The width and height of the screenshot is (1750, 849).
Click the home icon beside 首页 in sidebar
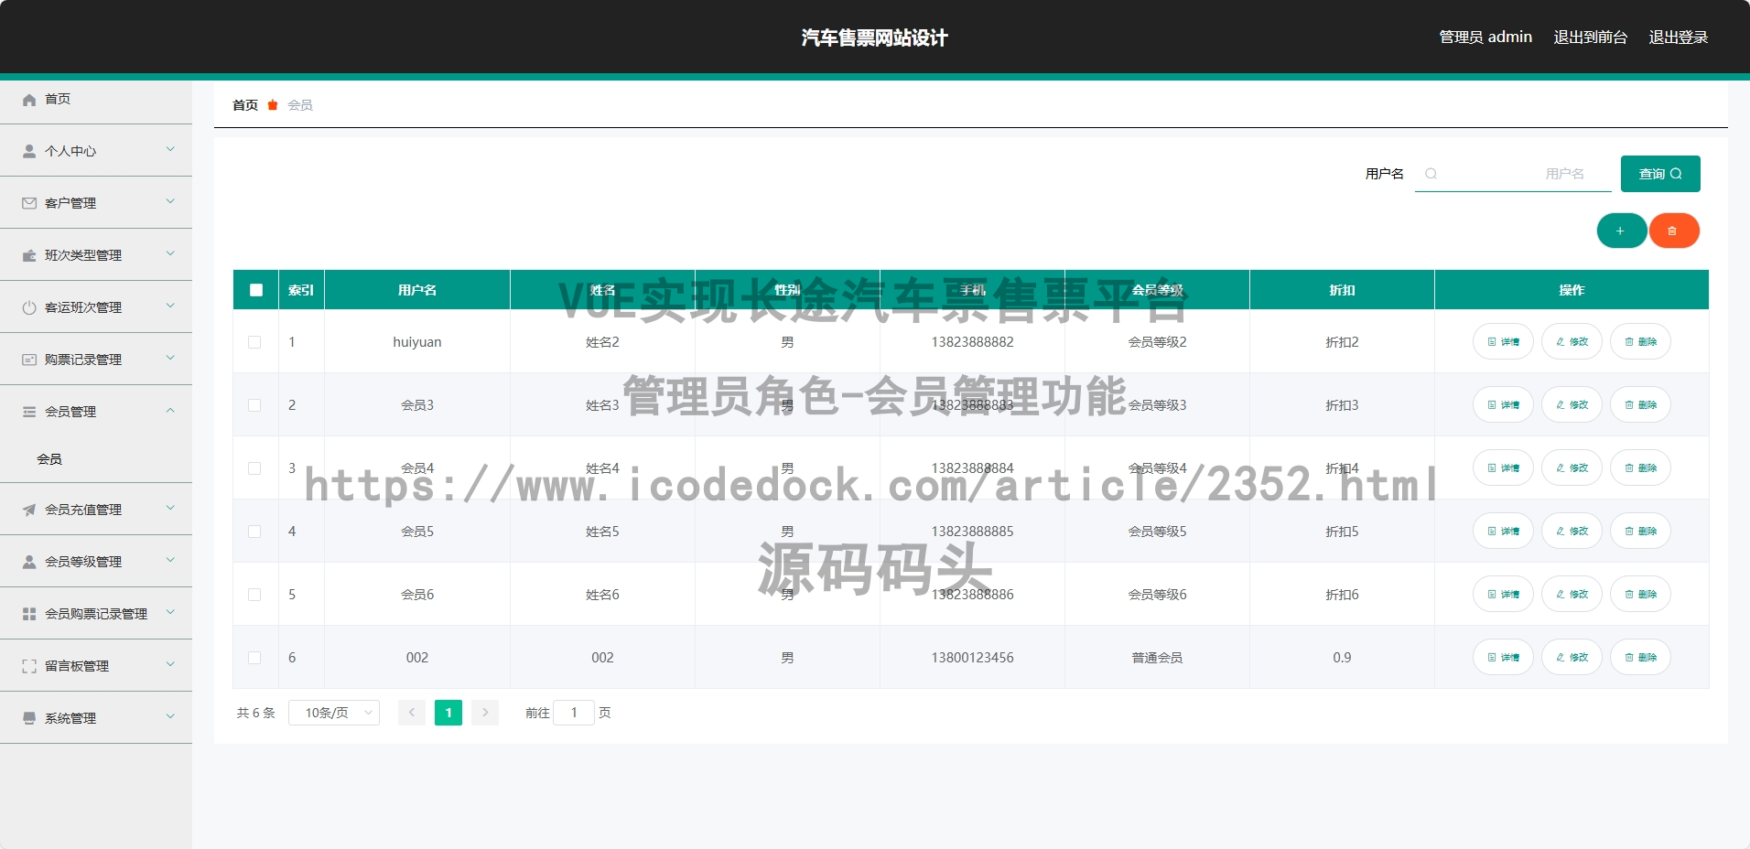pyautogui.click(x=29, y=100)
